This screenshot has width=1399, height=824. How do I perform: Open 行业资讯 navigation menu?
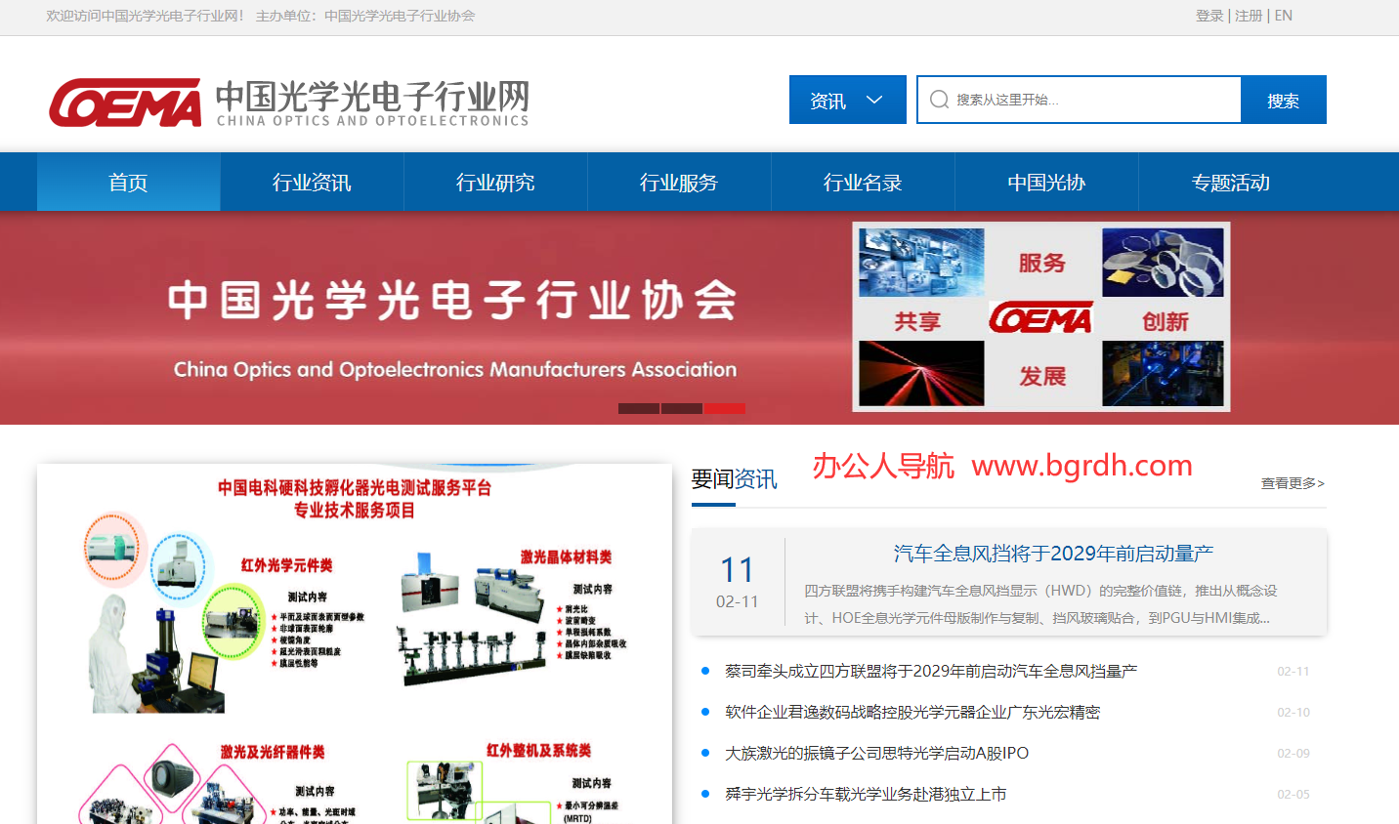tap(312, 182)
